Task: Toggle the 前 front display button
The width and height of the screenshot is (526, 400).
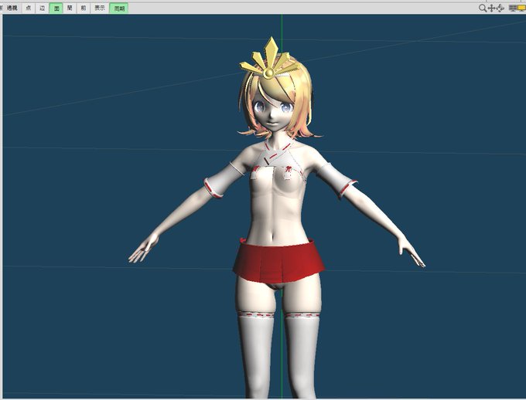Action: (84, 8)
